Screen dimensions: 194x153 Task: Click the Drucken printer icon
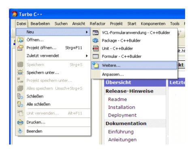[20, 122]
